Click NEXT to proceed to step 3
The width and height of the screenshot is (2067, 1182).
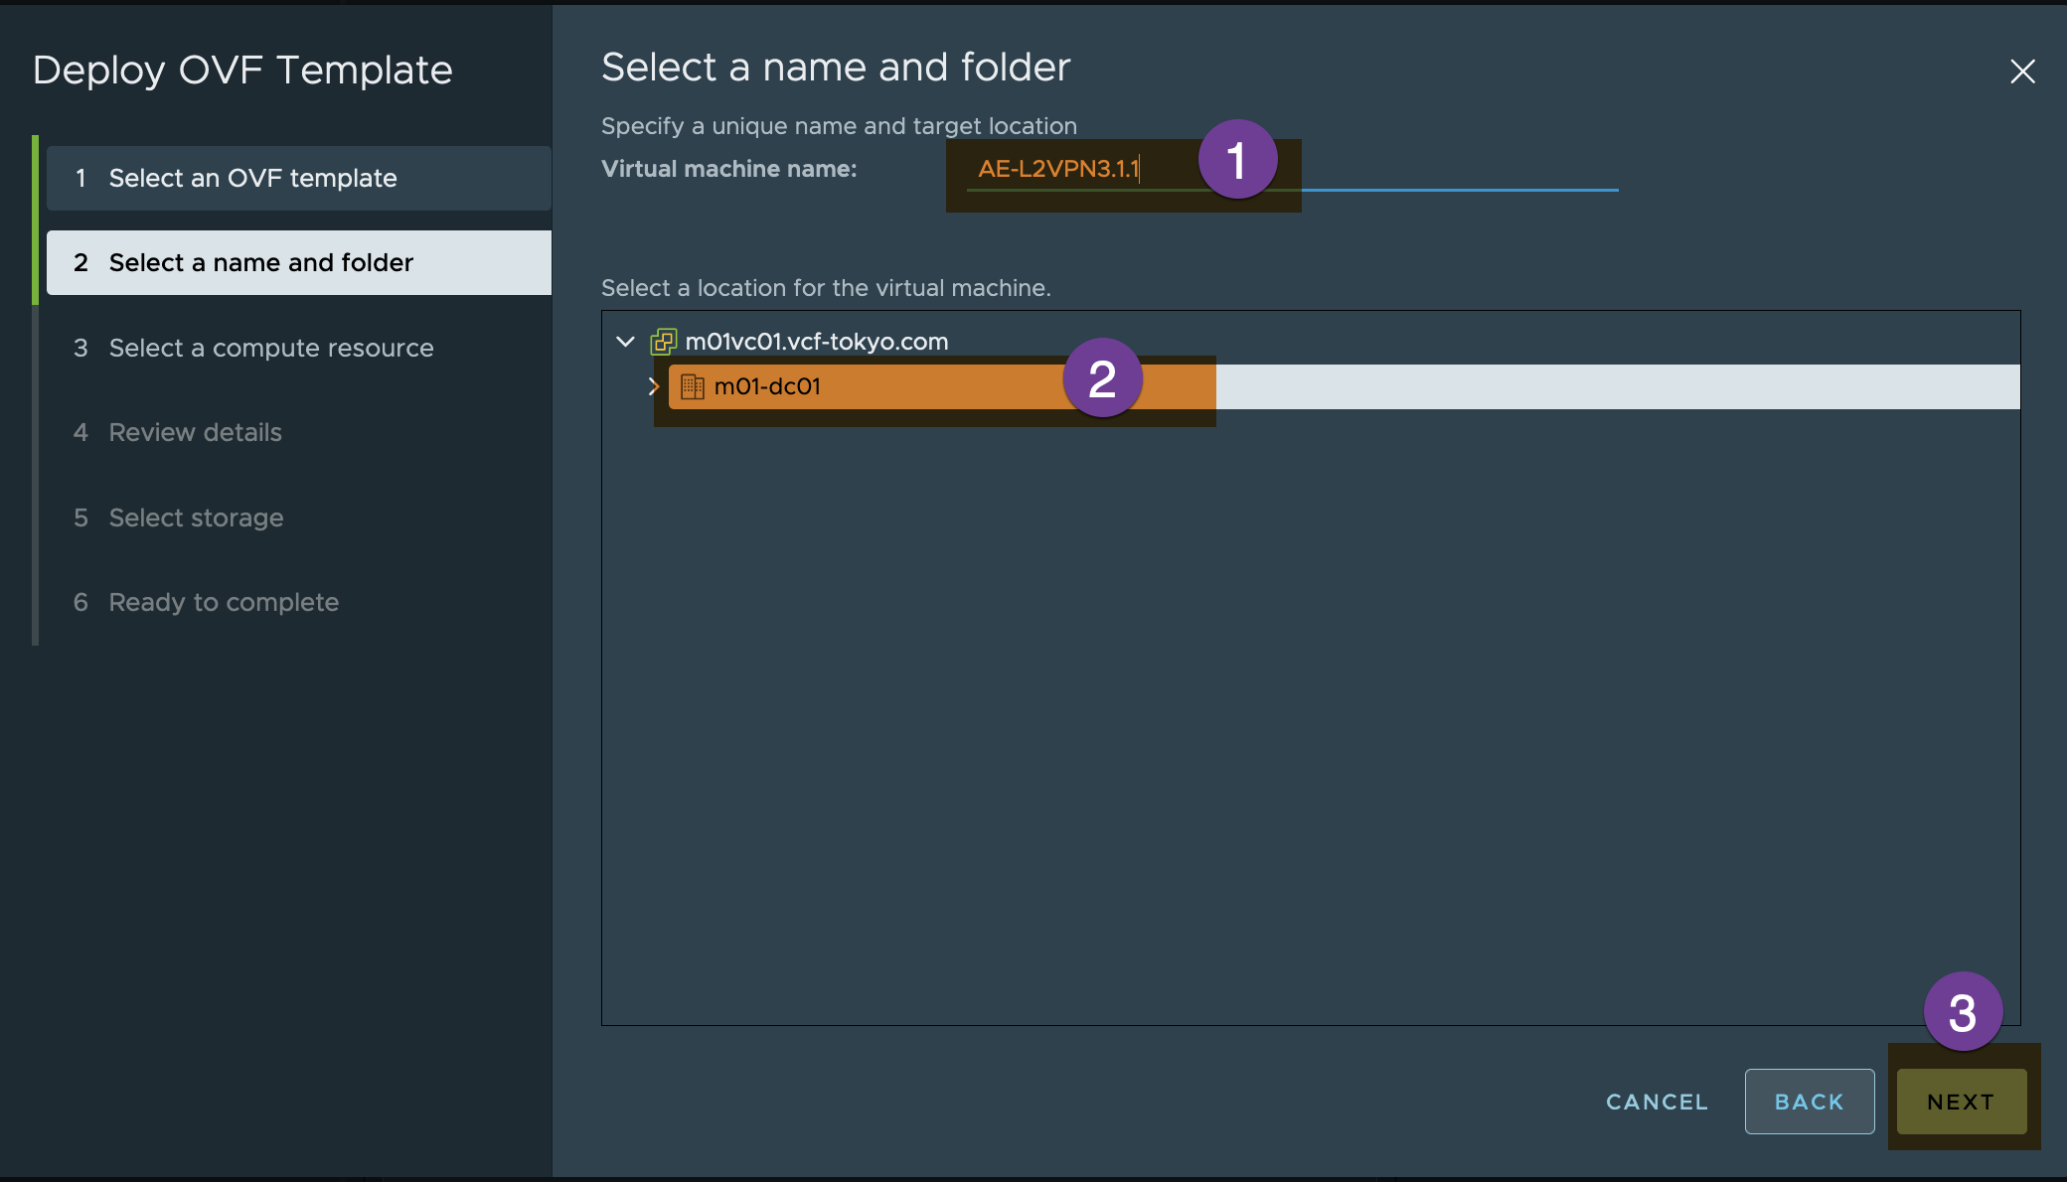(1962, 1102)
